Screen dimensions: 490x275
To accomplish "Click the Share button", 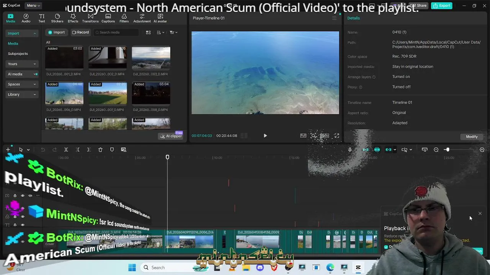I will click(x=418, y=5).
